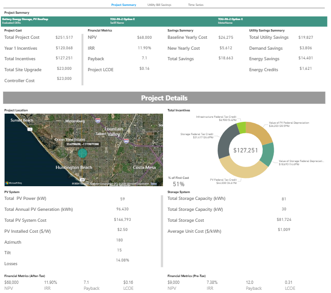The width and height of the screenshot is (331, 293).
Task: Open the Terms link on the map
Action: [153, 183]
